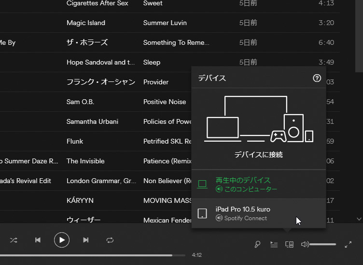Open artist Sam O.B.
The height and width of the screenshot is (265, 363).
click(80, 102)
